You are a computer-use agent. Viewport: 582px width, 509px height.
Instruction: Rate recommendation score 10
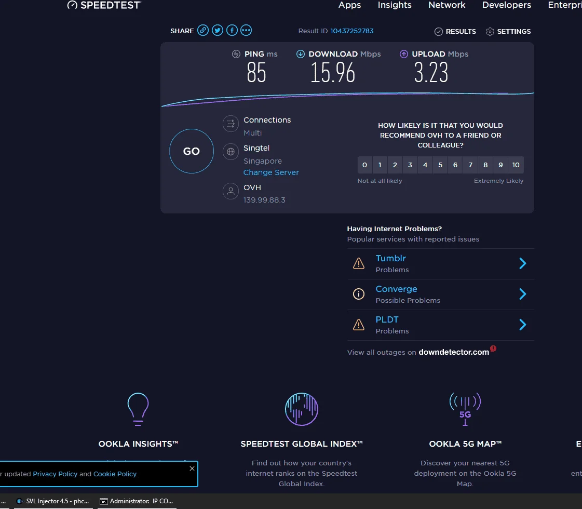click(x=516, y=165)
